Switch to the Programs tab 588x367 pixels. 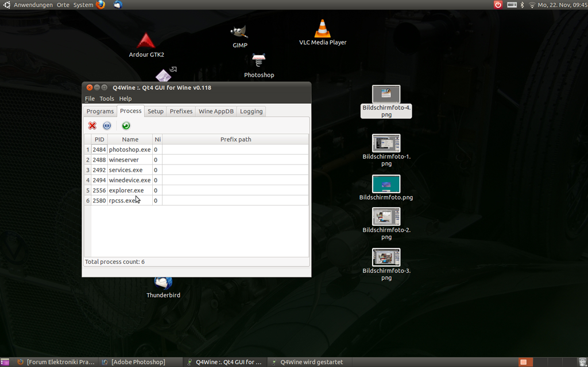(100, 111)
